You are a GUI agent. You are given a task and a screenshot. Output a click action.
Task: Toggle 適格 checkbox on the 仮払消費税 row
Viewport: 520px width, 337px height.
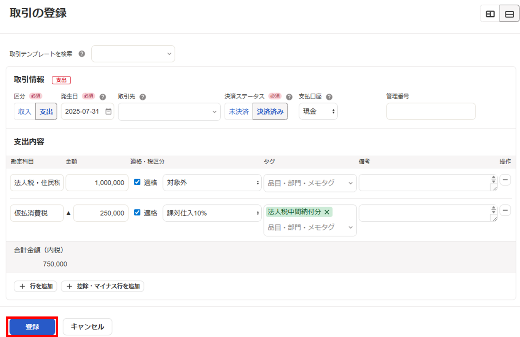(x=137, y=213)
